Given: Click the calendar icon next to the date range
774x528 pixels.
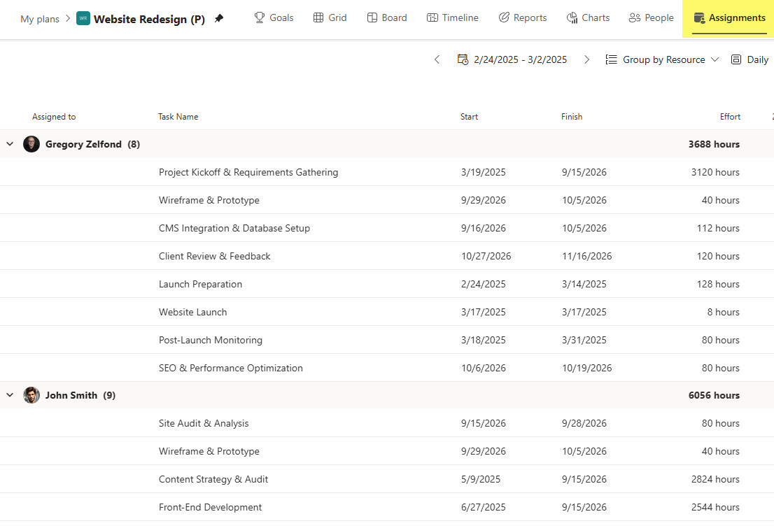Looking at the screenshot, I should tap(463, 59).
